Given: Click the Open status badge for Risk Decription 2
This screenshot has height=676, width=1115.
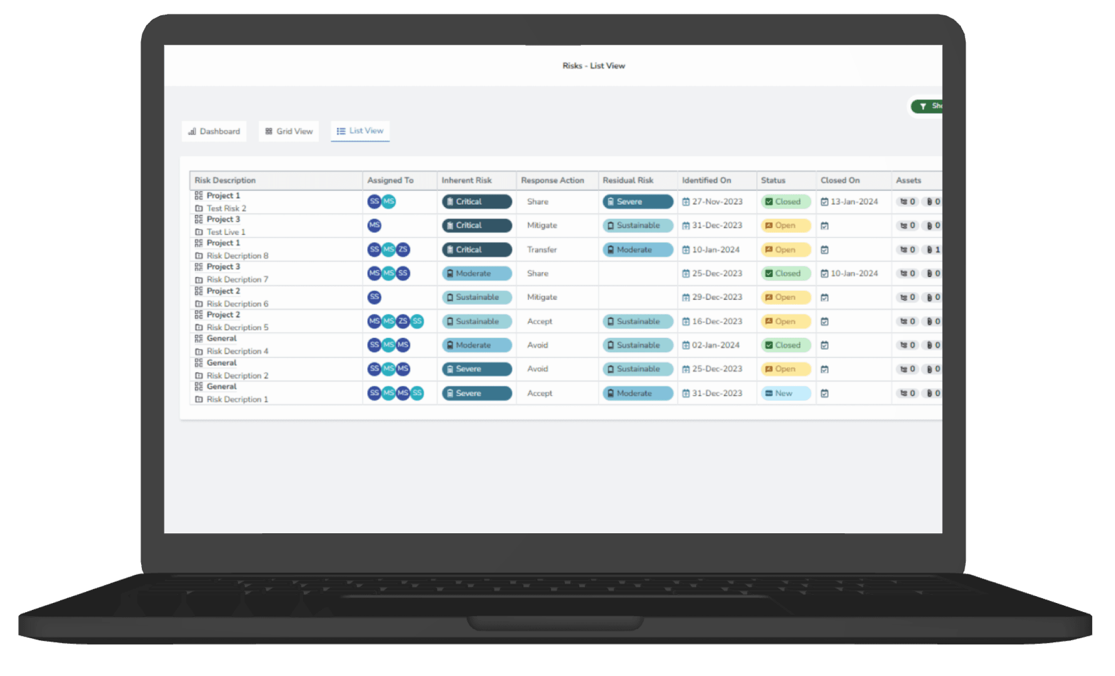Looking at the screenshot, I should click(785, 369).
